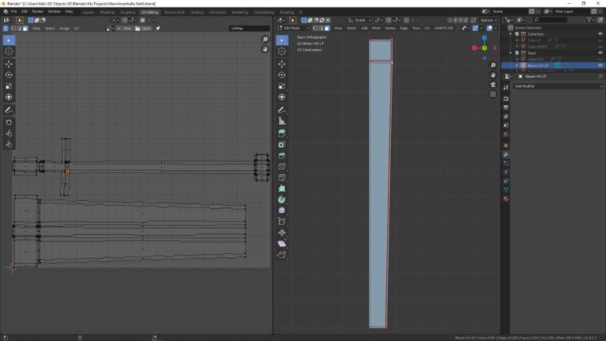Select the Knife tool
The width and height of the screenshot is (606, 341).
tap(282, 178)
